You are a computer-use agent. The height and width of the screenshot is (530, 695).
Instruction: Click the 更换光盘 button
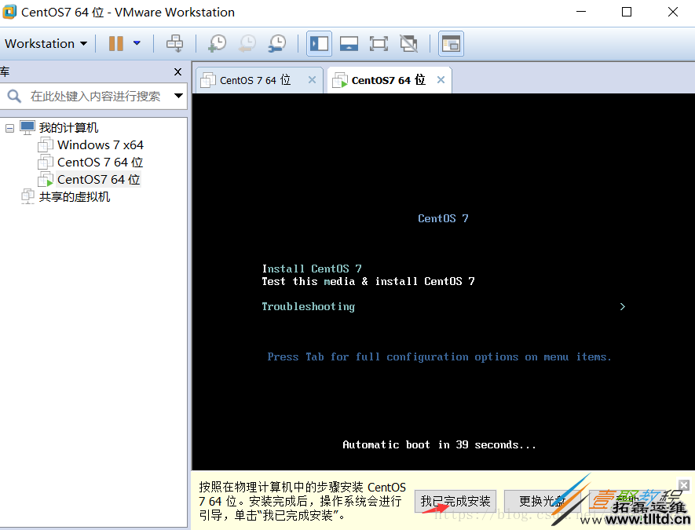[x=543, y=501]
